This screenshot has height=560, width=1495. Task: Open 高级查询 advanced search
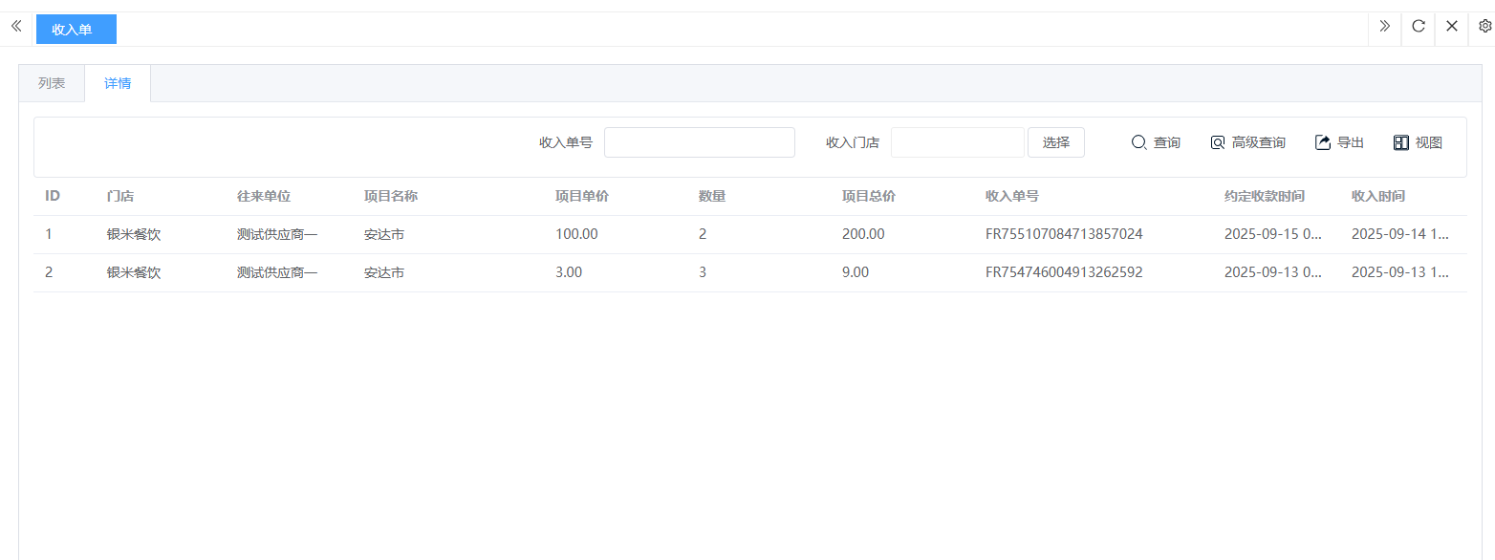pos(1247,142)
